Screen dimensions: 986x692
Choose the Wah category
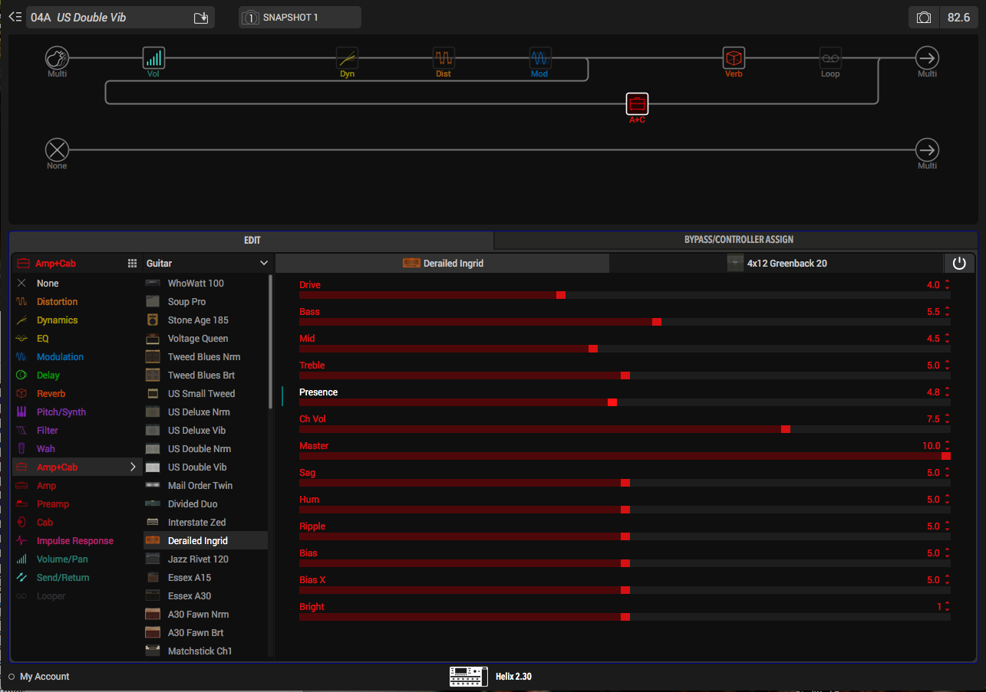pyautogui.click(x=46, y=449)
